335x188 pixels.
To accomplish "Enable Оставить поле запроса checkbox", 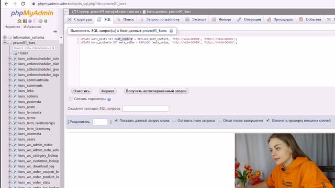I will 174,120.
